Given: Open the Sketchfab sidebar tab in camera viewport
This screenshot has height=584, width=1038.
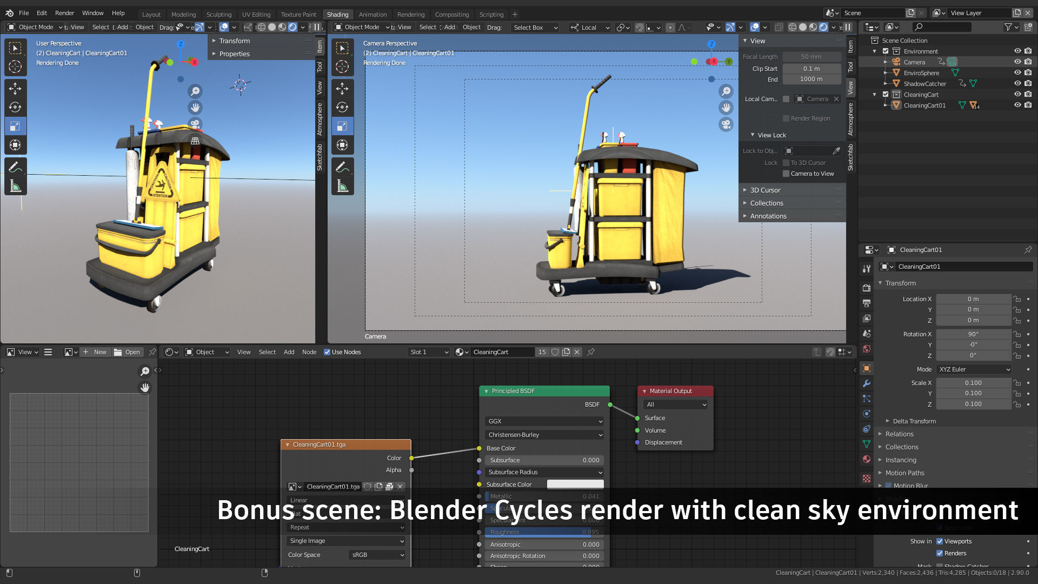Looking at the screenshot, I should [x=850, y=157].
